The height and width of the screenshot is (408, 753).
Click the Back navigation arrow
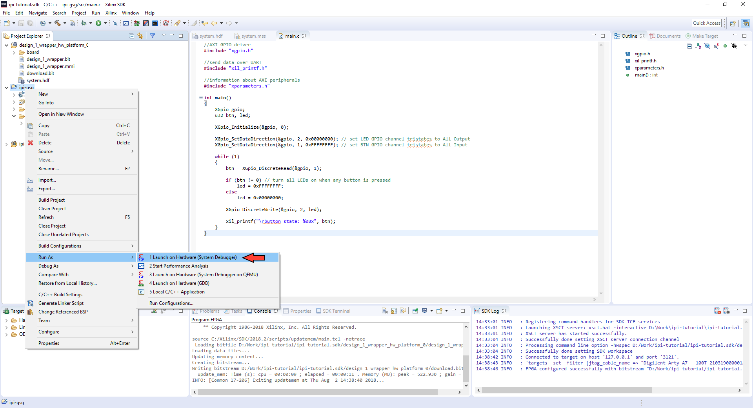coord(214,23)
